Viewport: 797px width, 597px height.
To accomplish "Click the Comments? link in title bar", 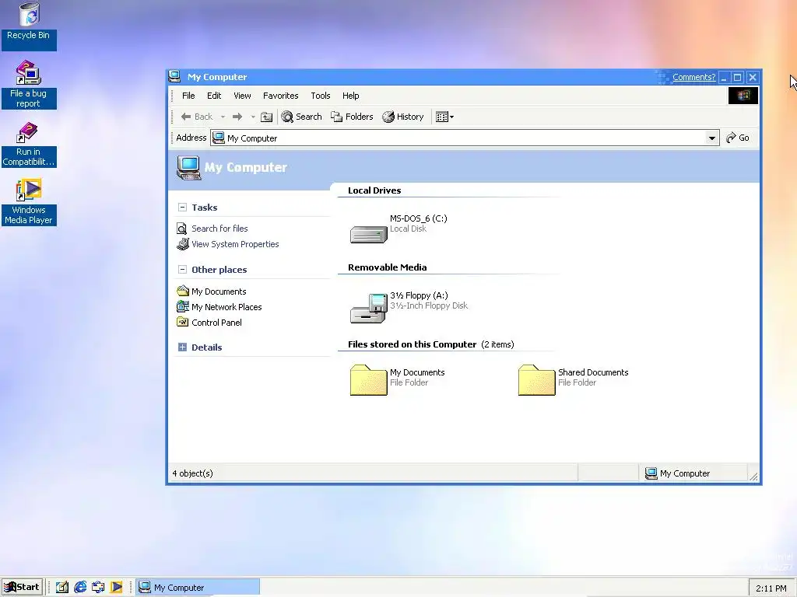I will coord(693,77).
